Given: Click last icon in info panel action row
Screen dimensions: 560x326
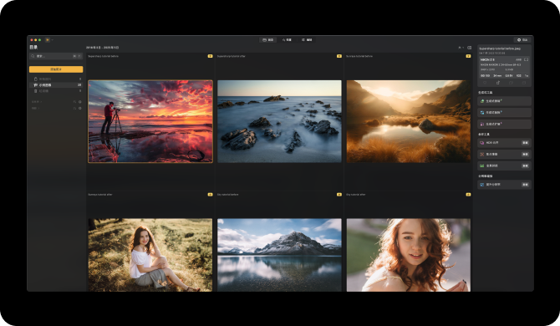Looking at the screenshot, I should click(x=524, y=83).
